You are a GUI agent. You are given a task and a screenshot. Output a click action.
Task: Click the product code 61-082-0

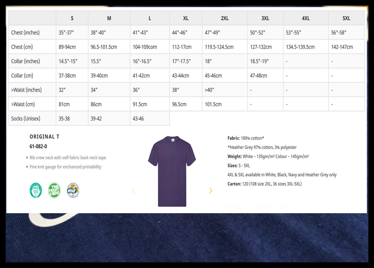click(x=38, y=146)
